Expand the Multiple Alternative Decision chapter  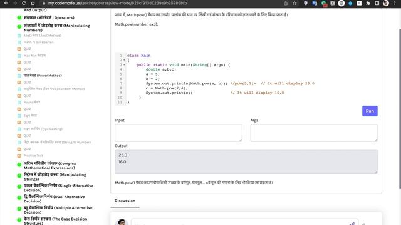58,210
